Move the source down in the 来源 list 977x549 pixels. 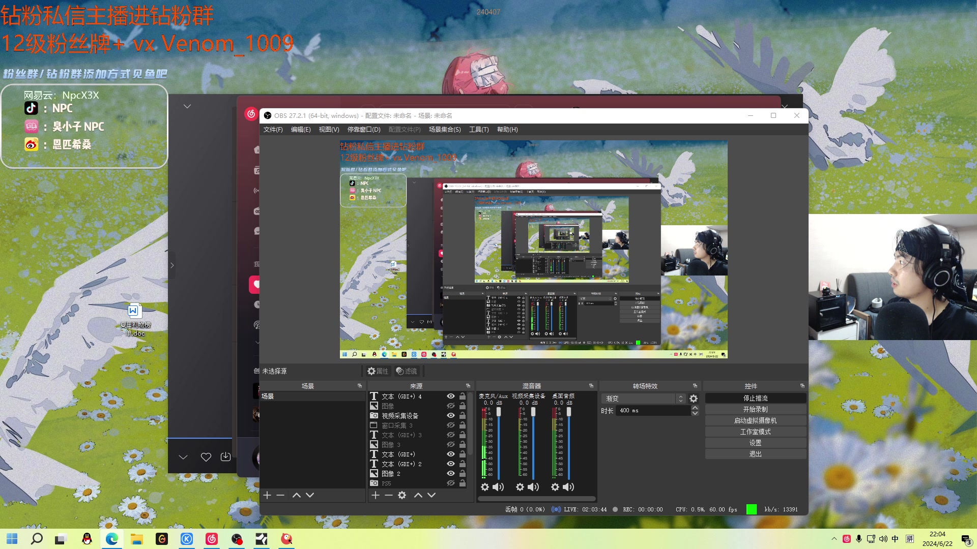[x=432, y=495]
